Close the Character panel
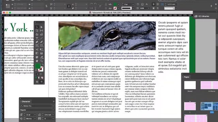Image resolution: width=218 pixels, height=122 pixels. 20,99
